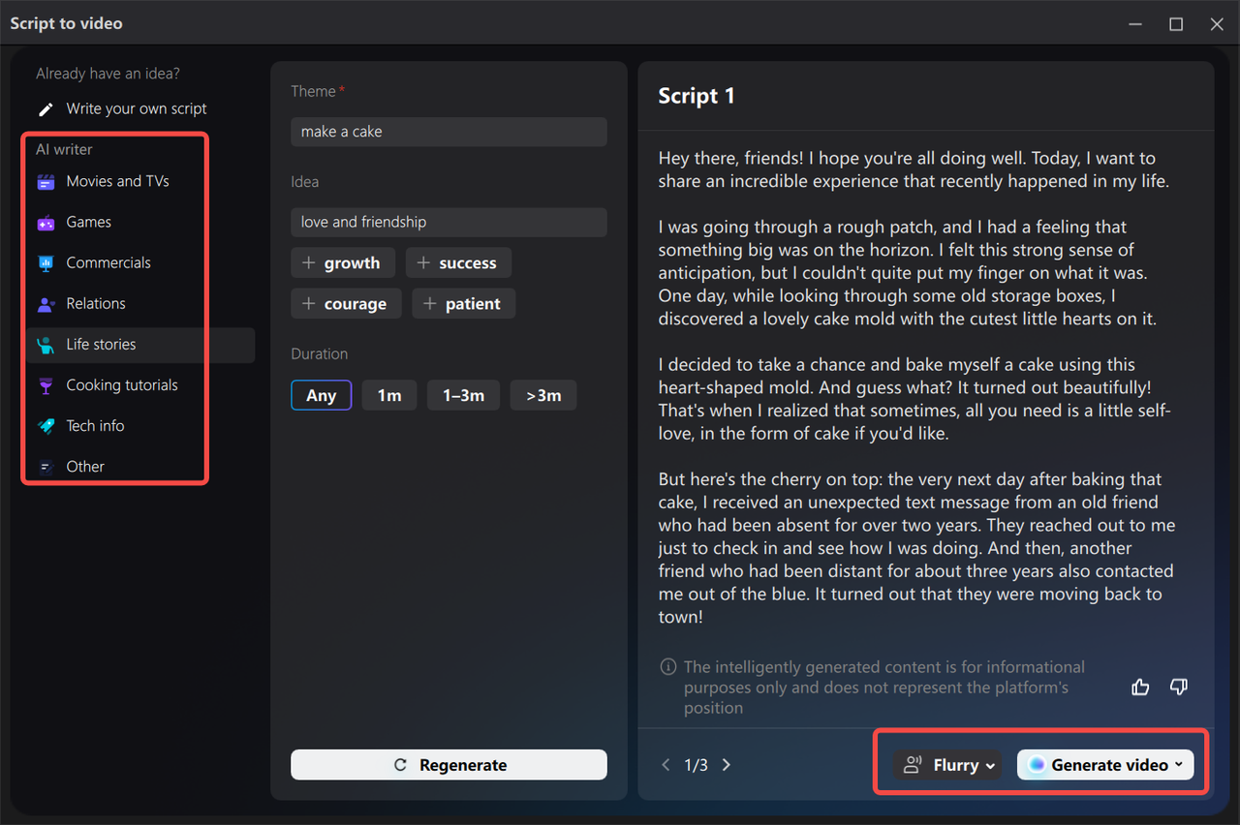Screen dimensions: 1240x825
Task: Go to the next script page
Action: (x=727, y=764)
